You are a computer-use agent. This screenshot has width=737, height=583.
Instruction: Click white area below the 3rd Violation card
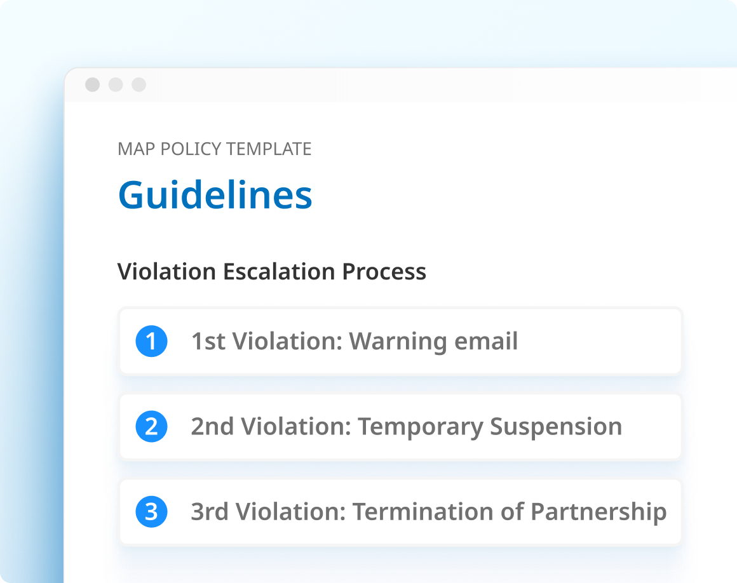tap(400, 565)
